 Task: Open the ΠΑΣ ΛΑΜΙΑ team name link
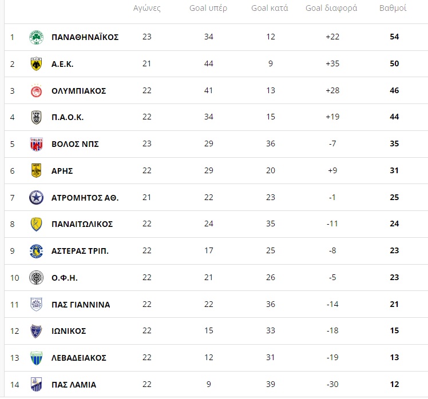click(x=74, y=385)
